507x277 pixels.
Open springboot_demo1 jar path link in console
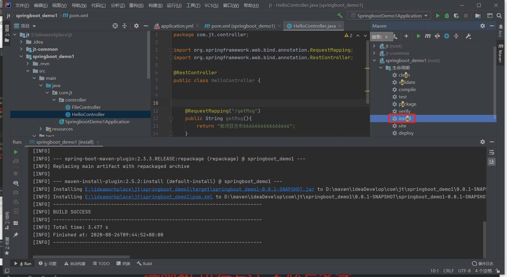(x=199, y=189)
